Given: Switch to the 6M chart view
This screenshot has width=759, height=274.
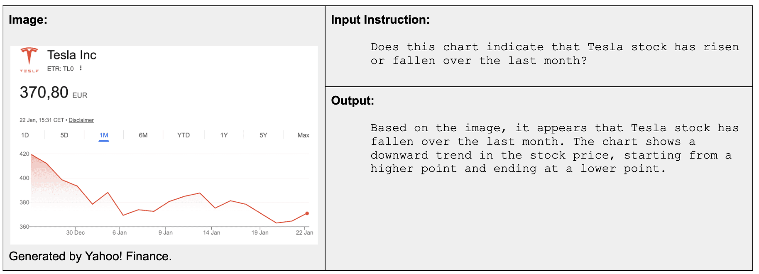Looking at the screenshot, I should click(143, 135).
